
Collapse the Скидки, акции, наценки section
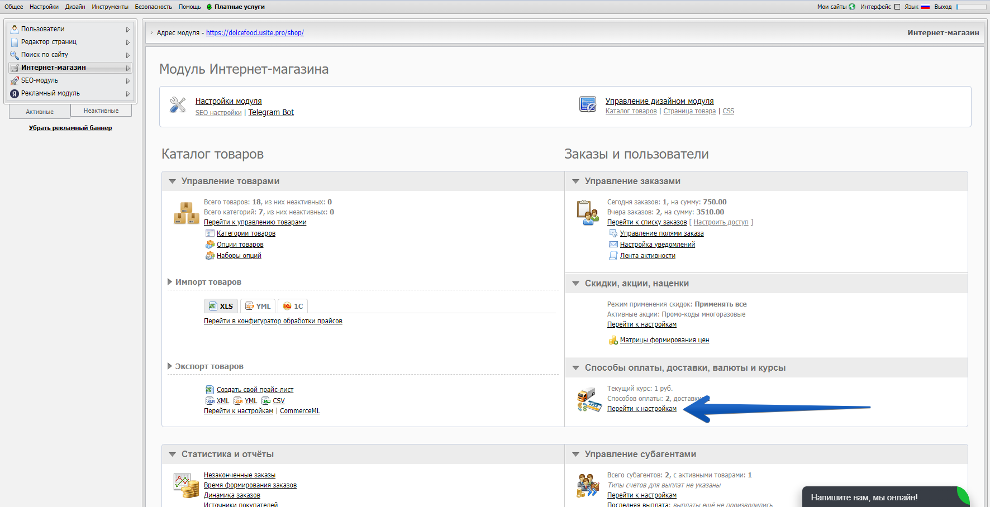coord(575,284)
